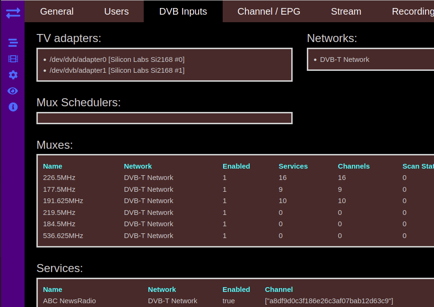Click the Muxes Name column header
This screenshot has height=307, width=434.
tap(52, 166)
